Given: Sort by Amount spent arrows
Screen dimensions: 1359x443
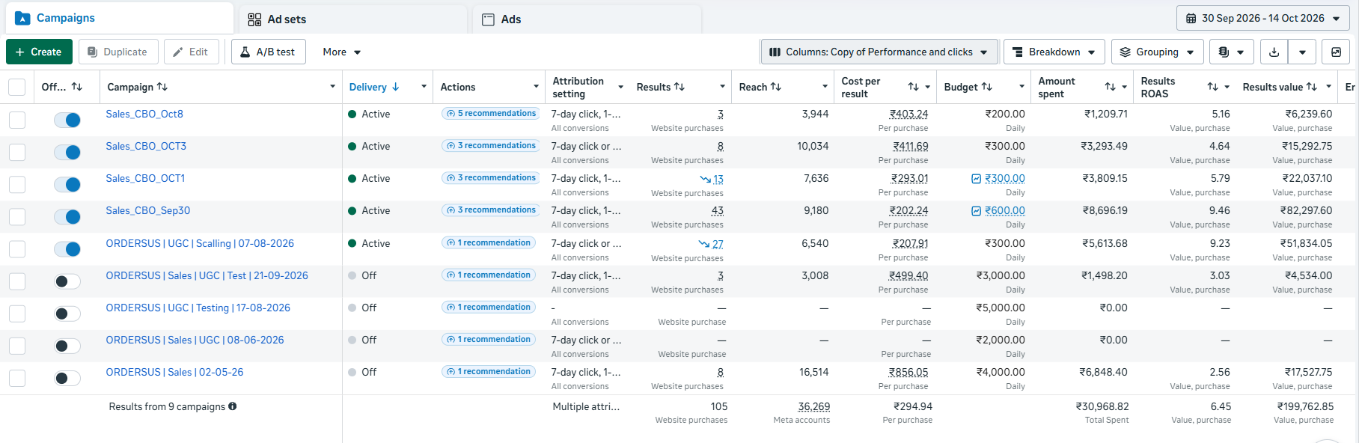Looking at the screenshot, I should click(x=1111, y=87).
